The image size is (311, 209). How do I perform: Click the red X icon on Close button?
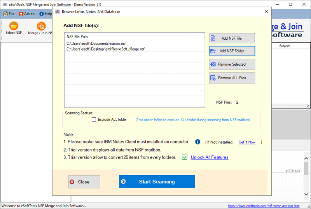(72, 182)
